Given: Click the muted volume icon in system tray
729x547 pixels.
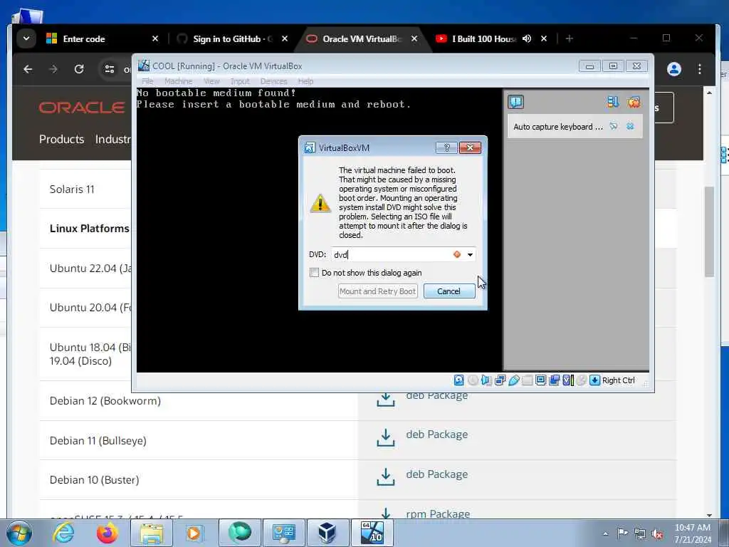Looking at the screenshot, I should [657, 534].
